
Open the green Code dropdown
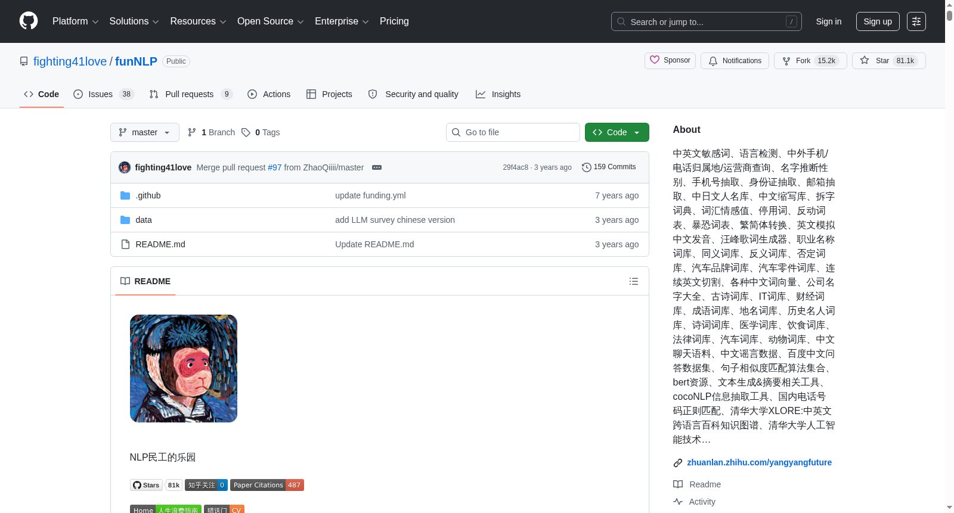pos(617,132)
